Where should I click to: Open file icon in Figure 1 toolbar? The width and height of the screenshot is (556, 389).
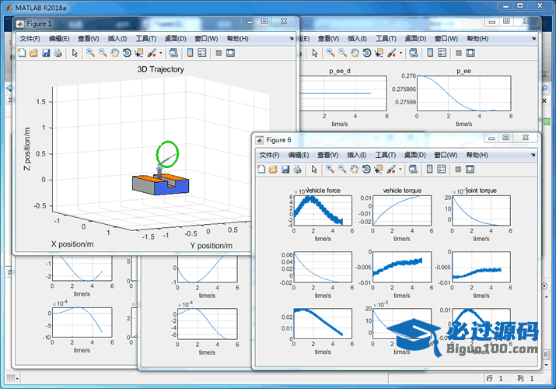(x=33, y=53)
